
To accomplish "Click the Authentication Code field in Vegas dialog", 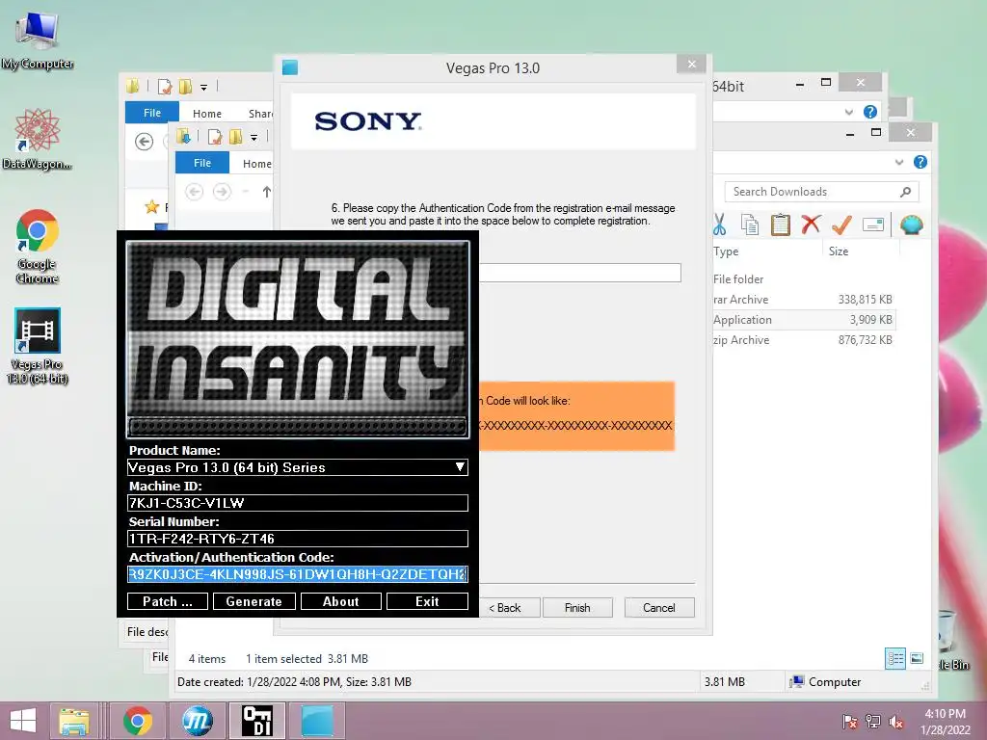I will pos(579,273).
